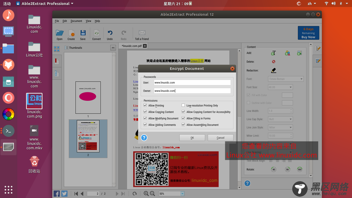The image size is (352, 198).
Task: Toggle Allow Printing checkbox
Action: tap(145, 105)
